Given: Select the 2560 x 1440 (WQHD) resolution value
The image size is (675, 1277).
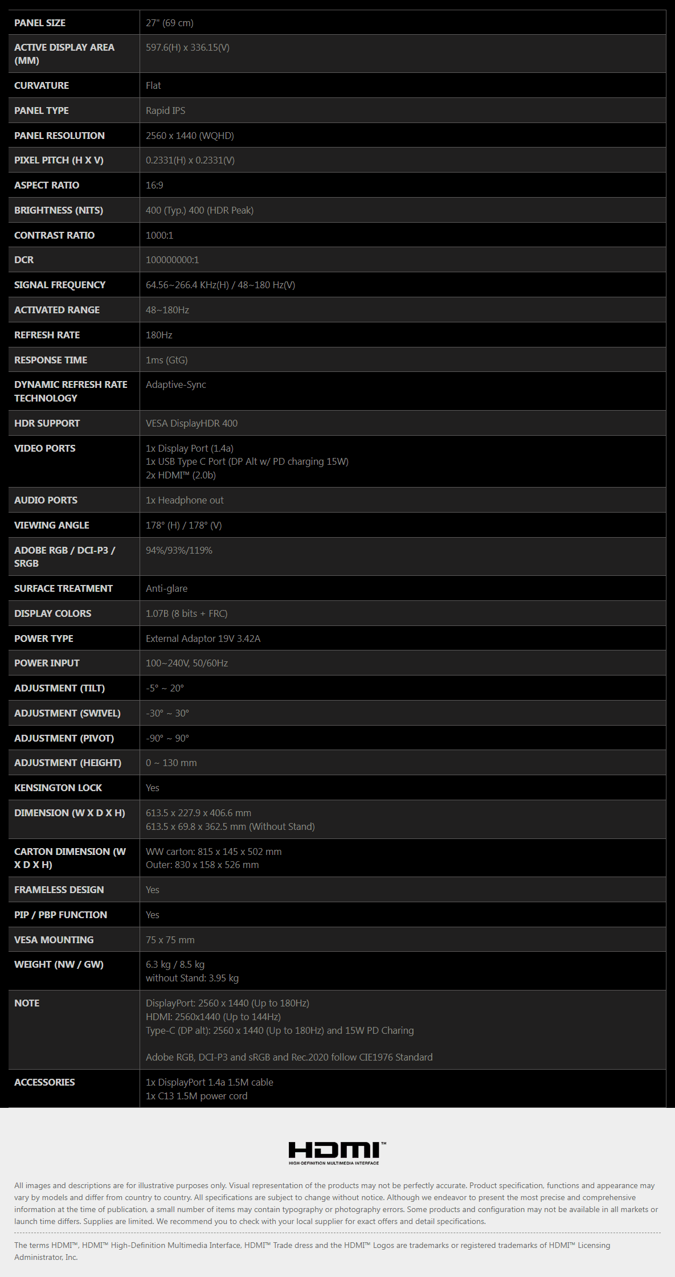Looking at the screenshot, I should pos(190,136).
